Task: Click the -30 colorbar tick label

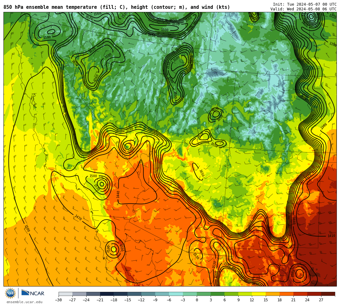Action: click(59, 300)
